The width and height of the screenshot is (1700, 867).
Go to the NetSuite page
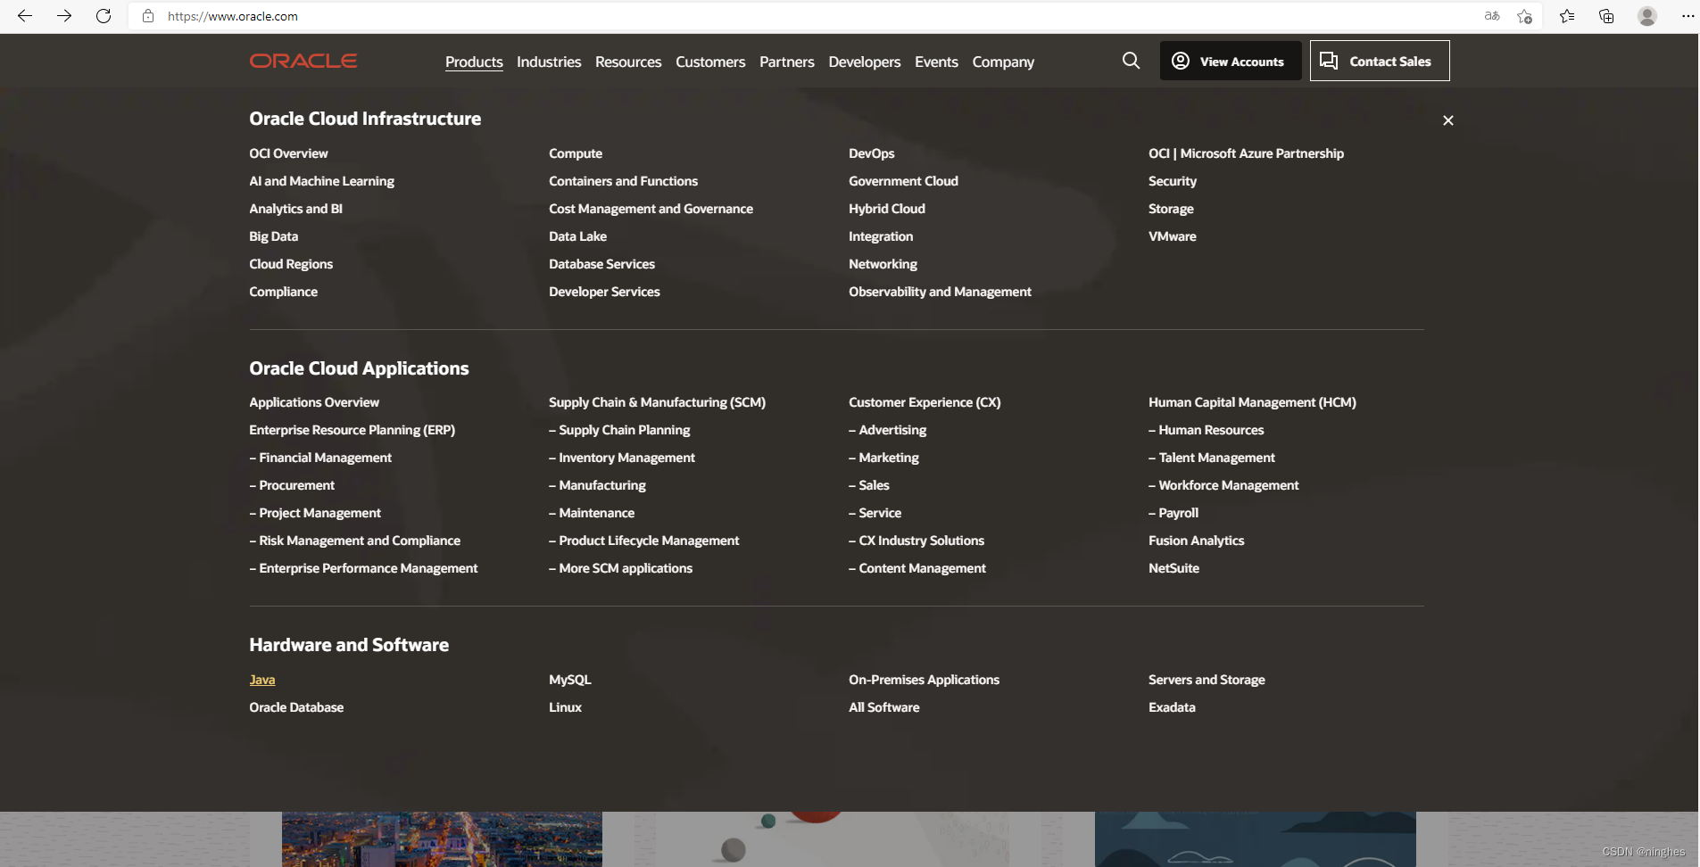[x=1173, y=568]
